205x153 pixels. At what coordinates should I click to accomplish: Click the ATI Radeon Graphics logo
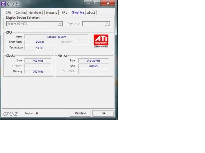[x=101, y=41]
